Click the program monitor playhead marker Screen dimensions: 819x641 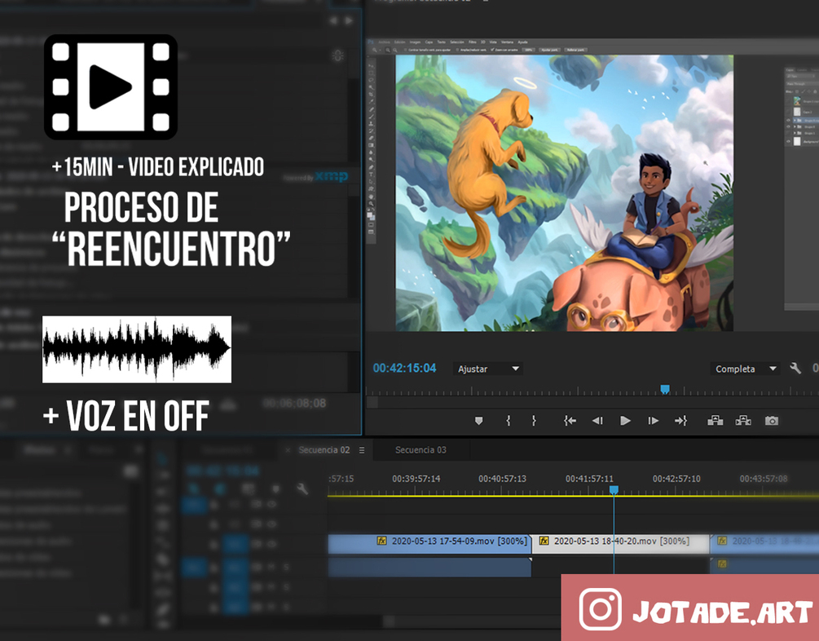665,390
